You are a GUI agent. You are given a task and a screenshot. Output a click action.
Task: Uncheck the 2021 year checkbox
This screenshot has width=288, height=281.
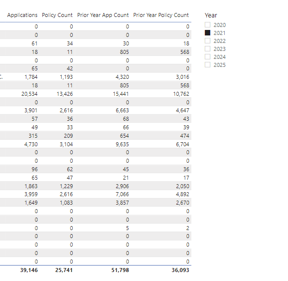coord(207,33)
